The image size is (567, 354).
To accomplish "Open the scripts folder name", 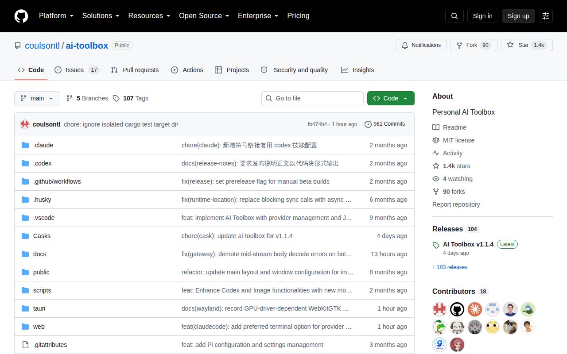I will 42,290.
